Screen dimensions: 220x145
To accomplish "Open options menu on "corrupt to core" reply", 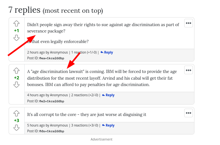I will (x=188, y=113).
